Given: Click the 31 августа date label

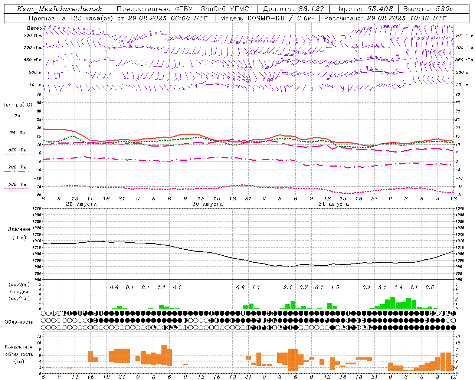Looking at the screenshot, I should [334, 204].
